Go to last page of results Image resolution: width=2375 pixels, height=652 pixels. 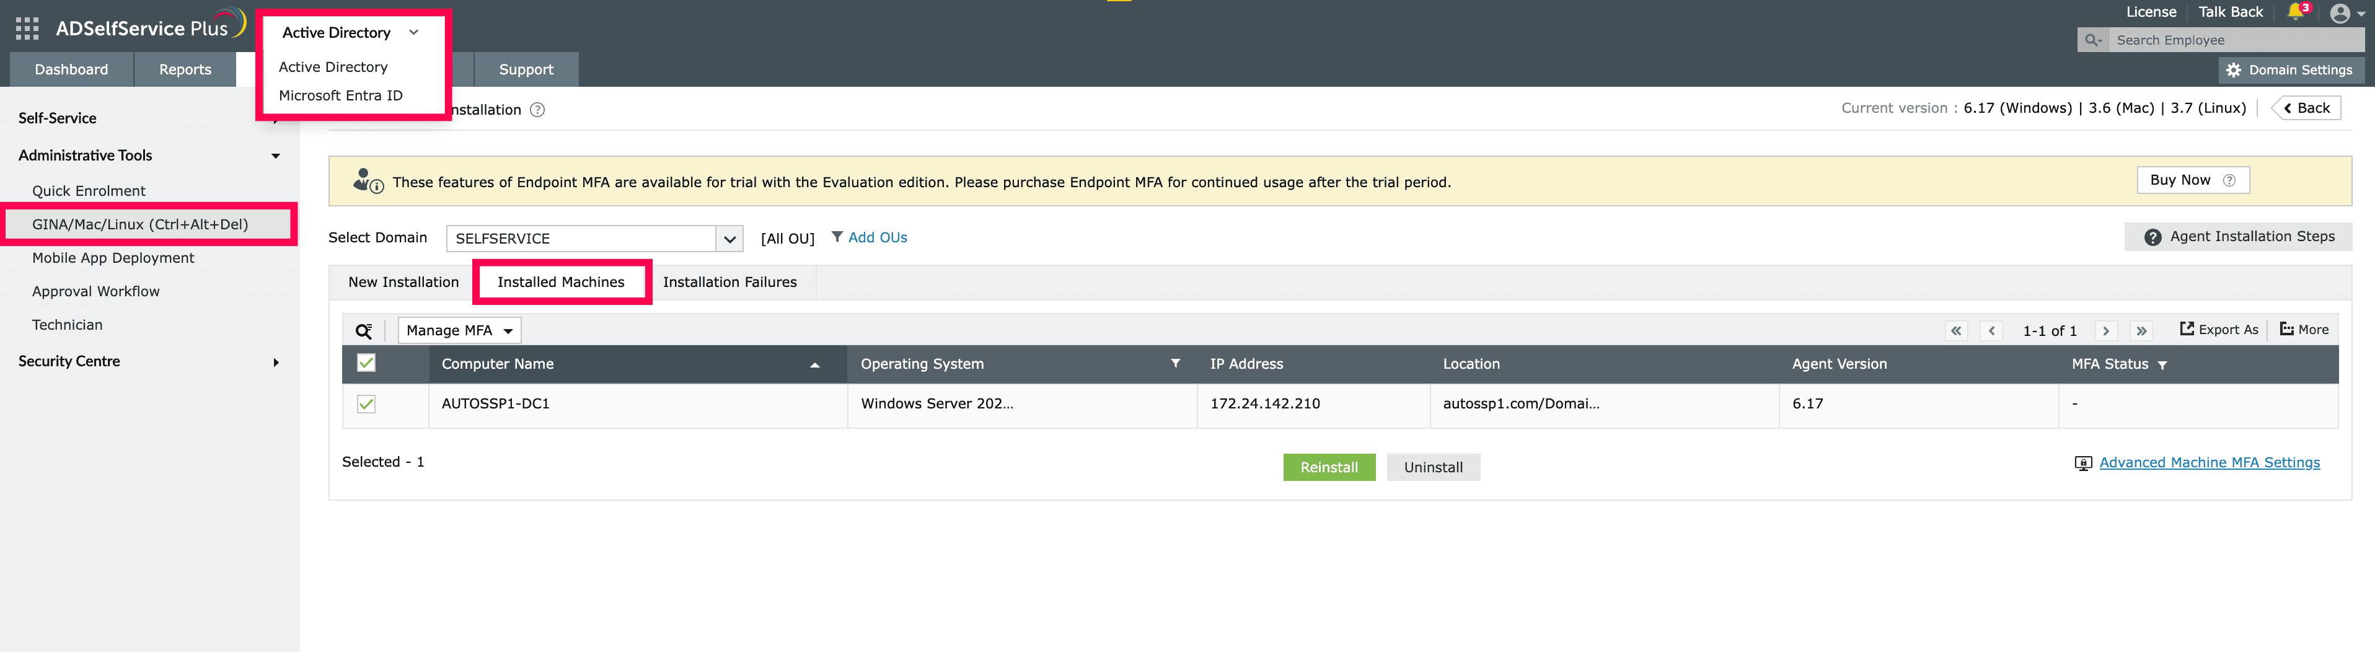coord(2142,330)
